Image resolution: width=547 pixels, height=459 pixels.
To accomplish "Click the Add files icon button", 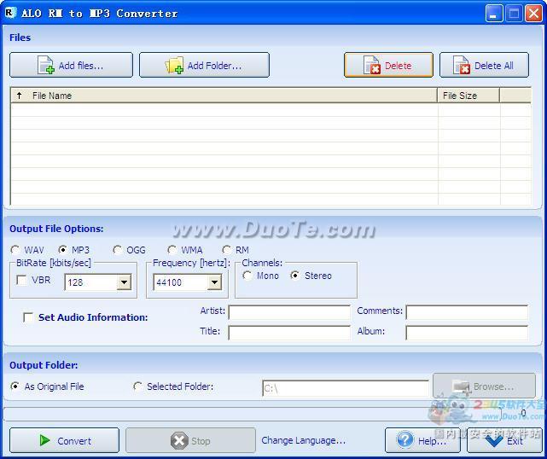I will 71,66.
